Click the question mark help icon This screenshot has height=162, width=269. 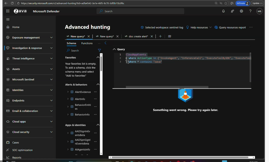250,11
